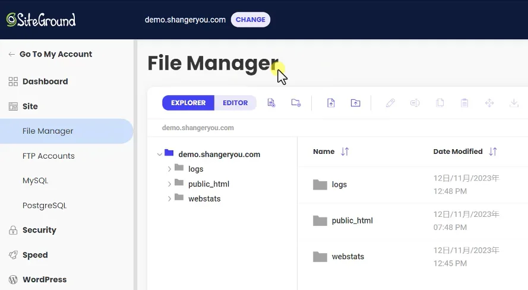The image size is (528, 290).
Task: Collapse the demo.shangeryou.com tree root
Action: 160,155
